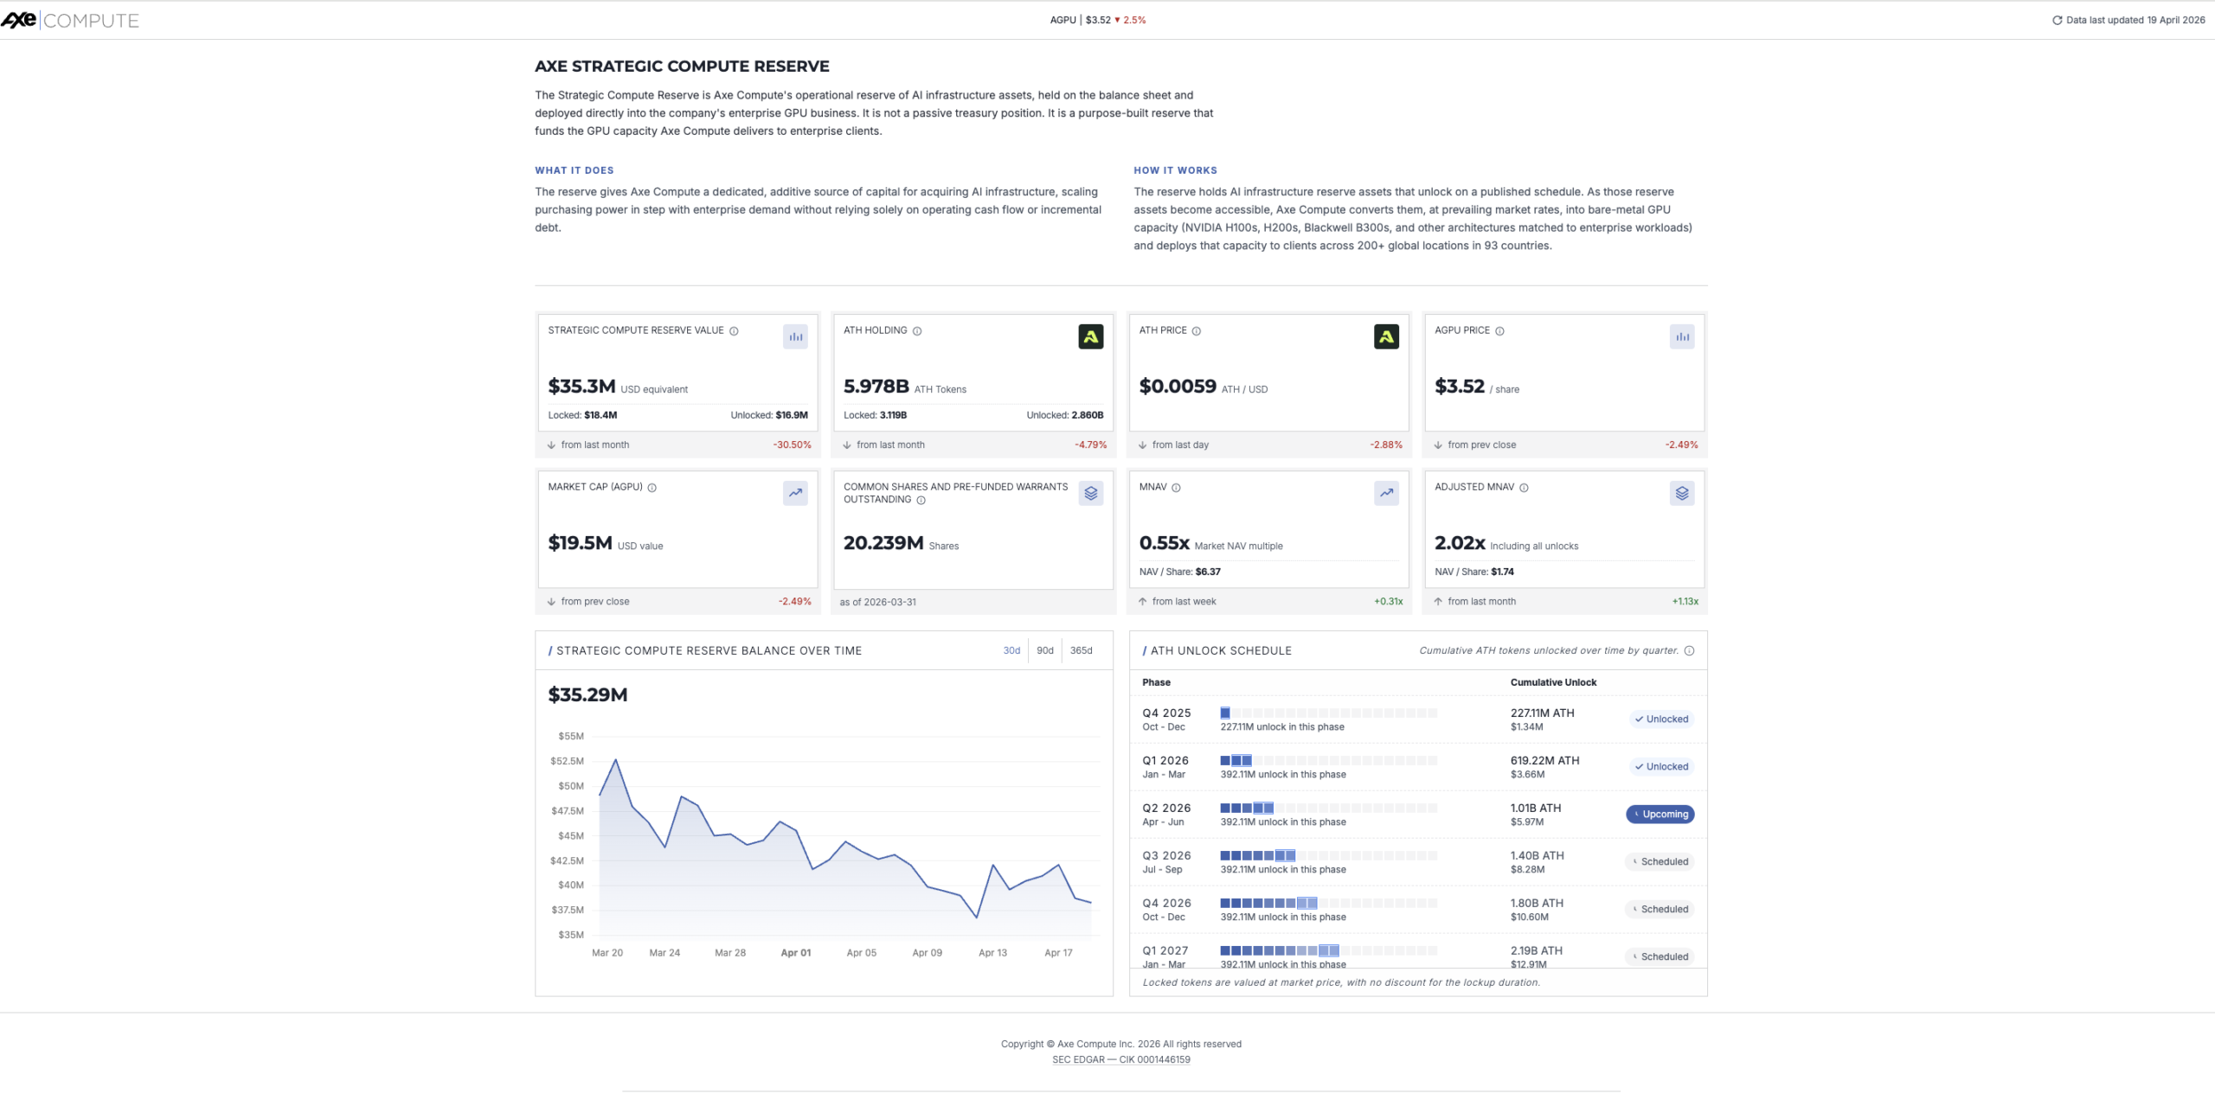The image size is (2215, 1119).
Task: Click the chart icon on the AGPU Price card
Action: tap(1681, 337)
